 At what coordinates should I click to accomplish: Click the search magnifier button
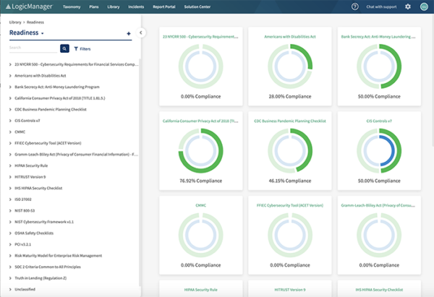coord(64,48)
